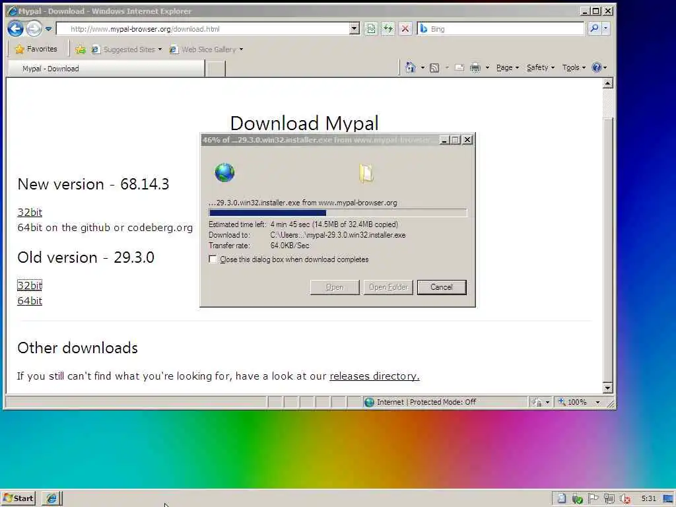Click the Forward navigation arrow

(34, 29)
